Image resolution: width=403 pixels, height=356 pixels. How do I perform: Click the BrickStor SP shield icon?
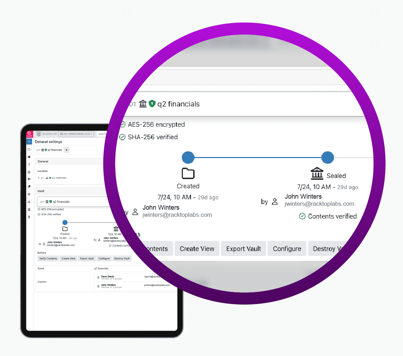[39, 134]
